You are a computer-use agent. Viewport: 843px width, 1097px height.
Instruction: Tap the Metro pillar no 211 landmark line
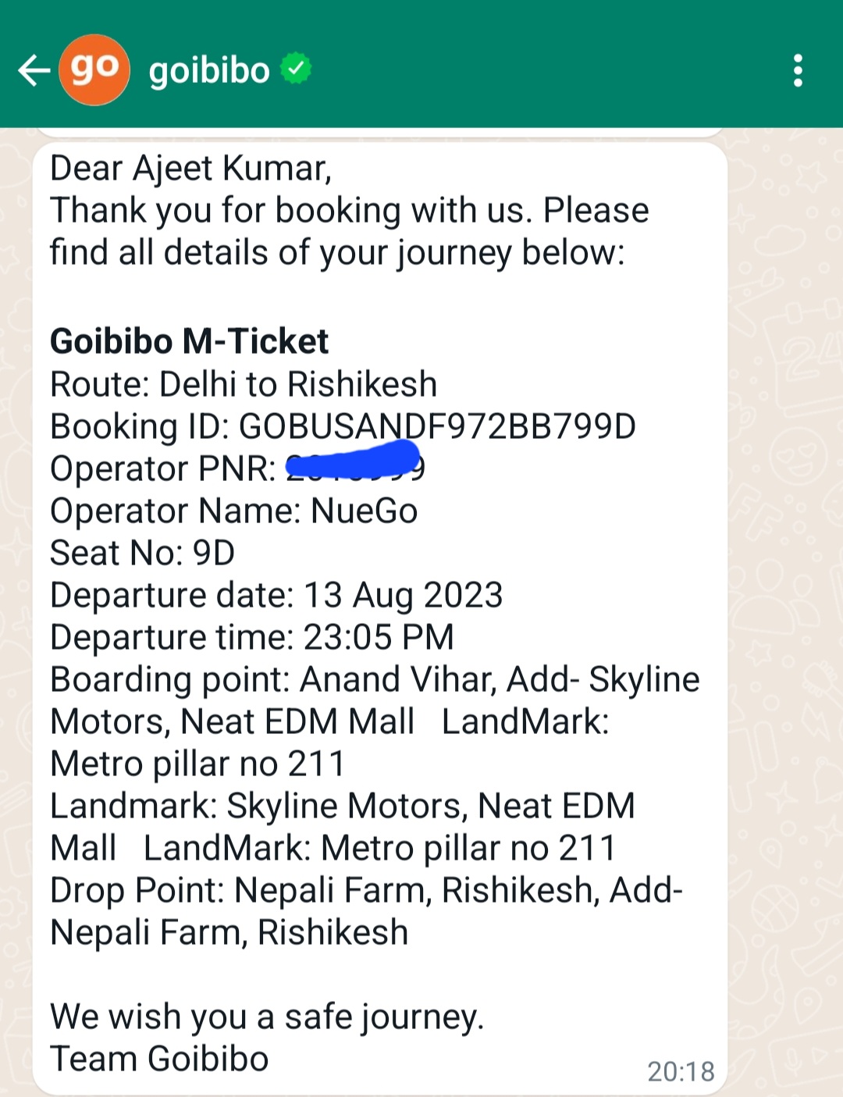pyautogui.click(x=197, y=764)
